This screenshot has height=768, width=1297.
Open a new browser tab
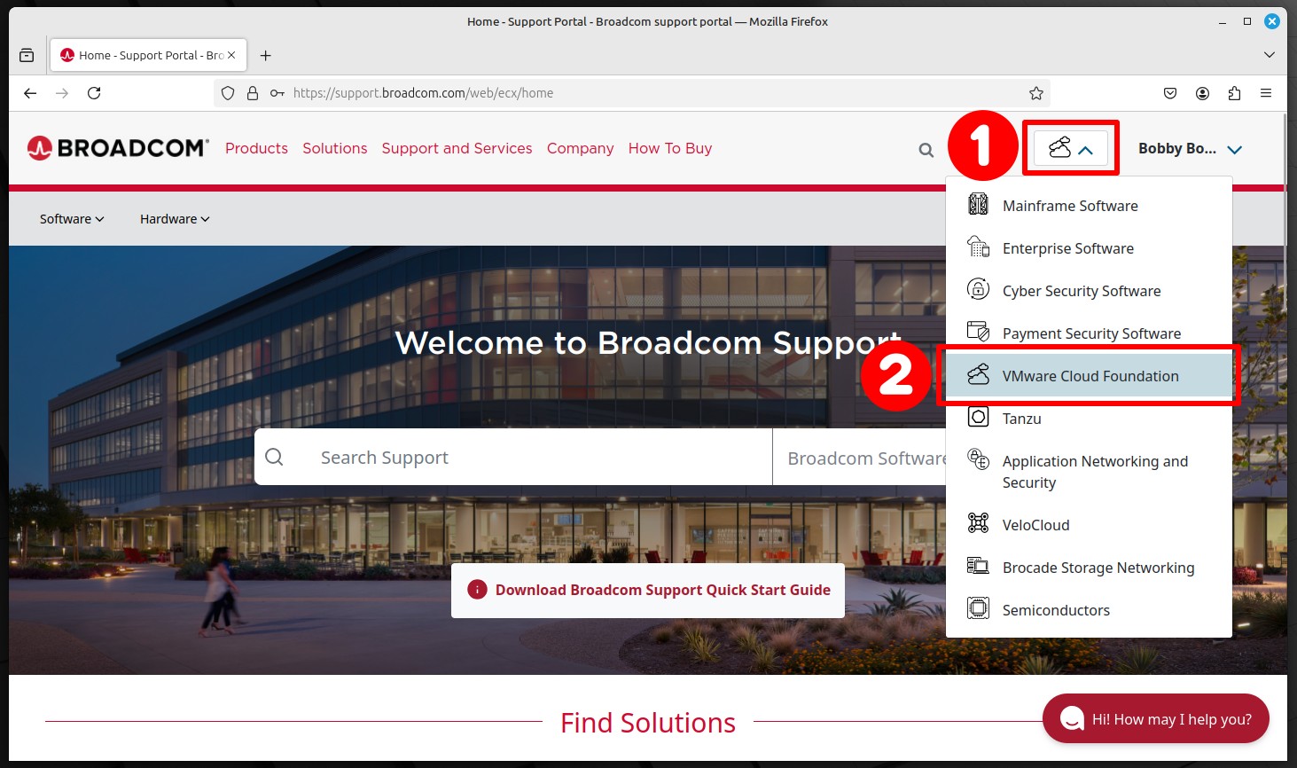tap(265, 55)
